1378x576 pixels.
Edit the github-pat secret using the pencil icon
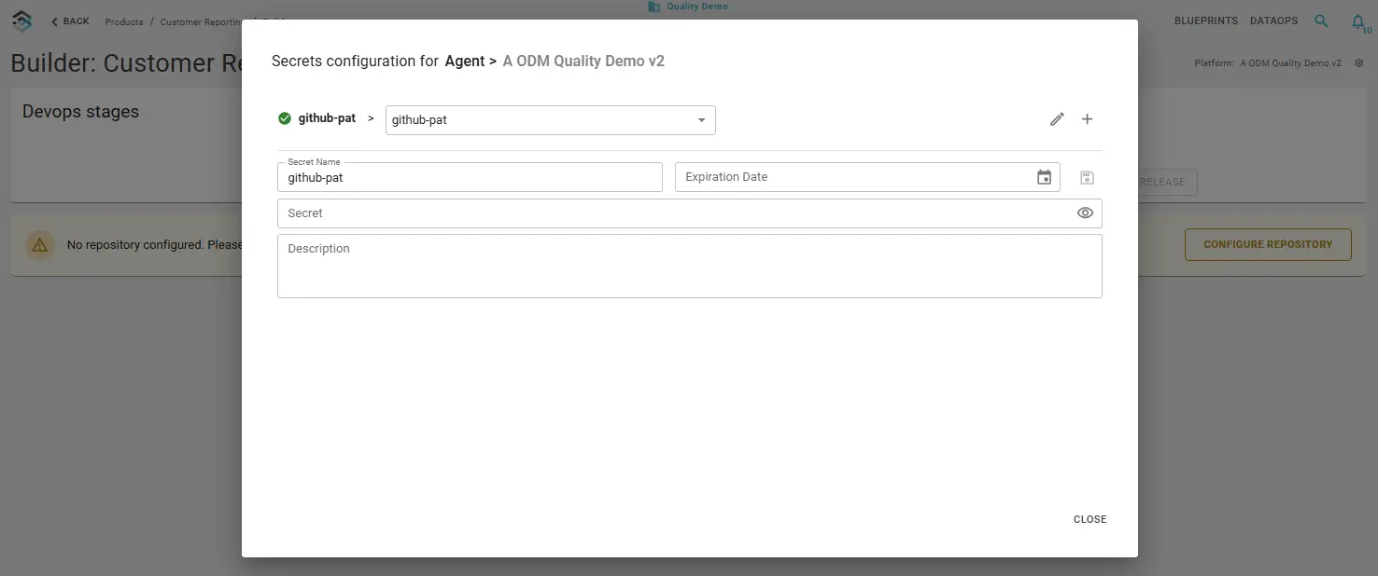(1057, 118)
